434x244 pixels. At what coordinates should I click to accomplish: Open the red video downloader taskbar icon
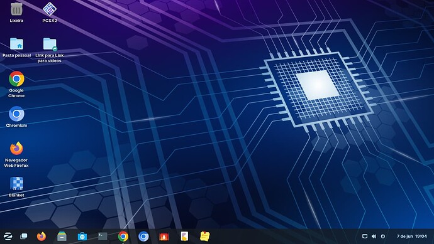(164, 236)
